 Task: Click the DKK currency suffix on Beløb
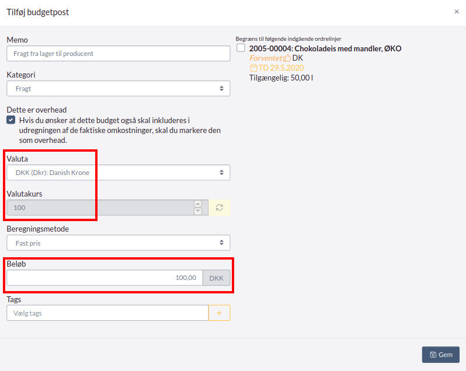tap(216, 278)
